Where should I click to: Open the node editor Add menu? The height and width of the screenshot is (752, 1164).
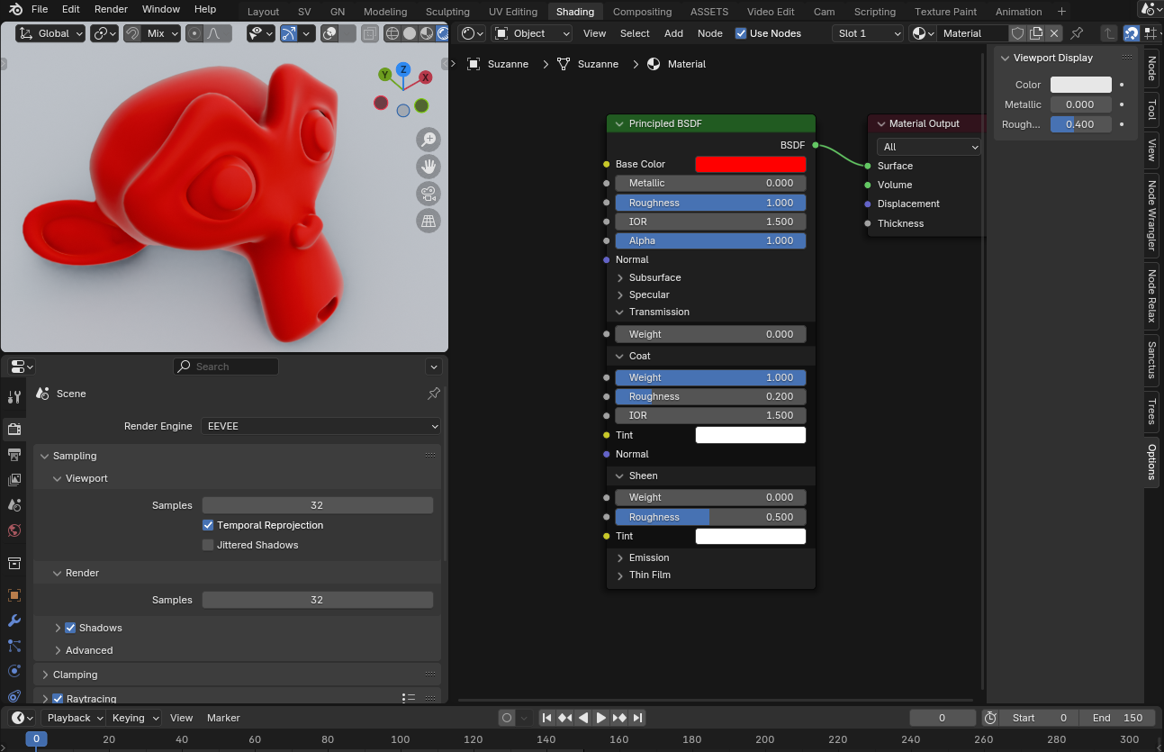pos(673,33)
